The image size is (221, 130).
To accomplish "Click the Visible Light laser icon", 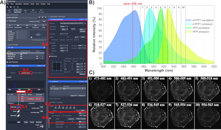I will [41, 107].
